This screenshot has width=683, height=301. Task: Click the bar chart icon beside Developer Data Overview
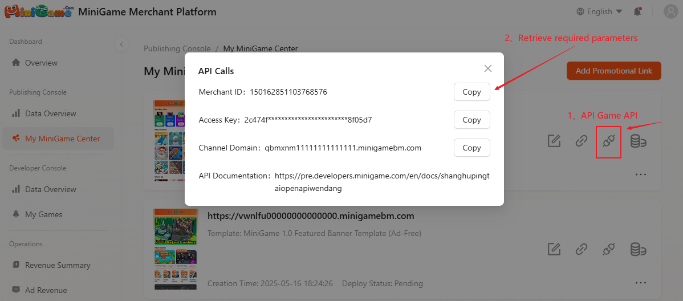tap(16, 189)
